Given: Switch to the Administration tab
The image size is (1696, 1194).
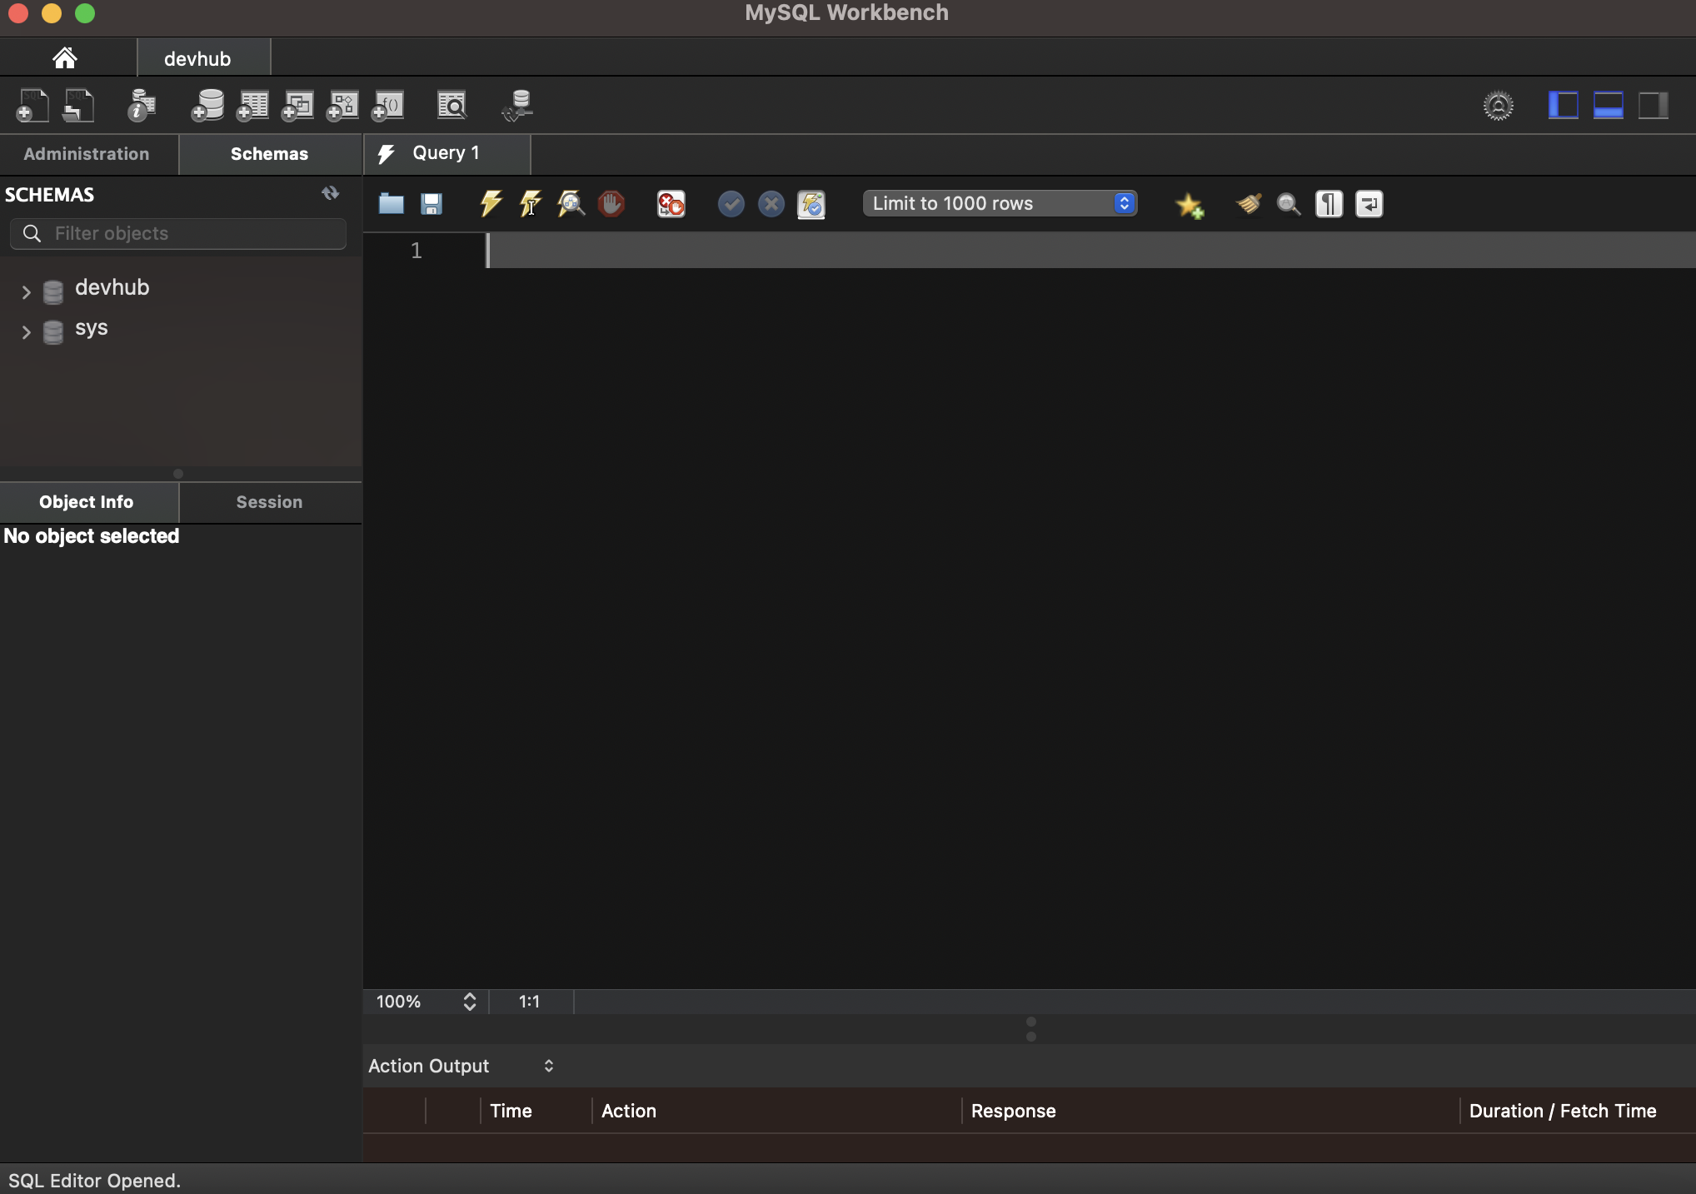Looking at the screenshot, I should pos(87,154).
